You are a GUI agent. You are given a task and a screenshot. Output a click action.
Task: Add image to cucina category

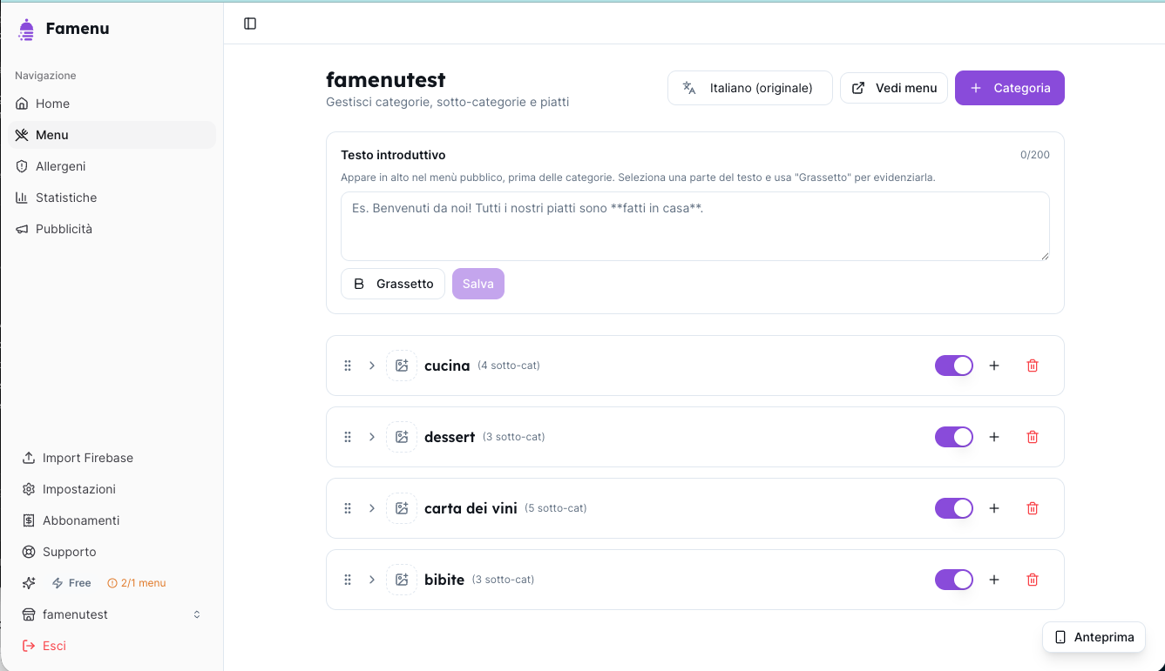pos(402,366)
